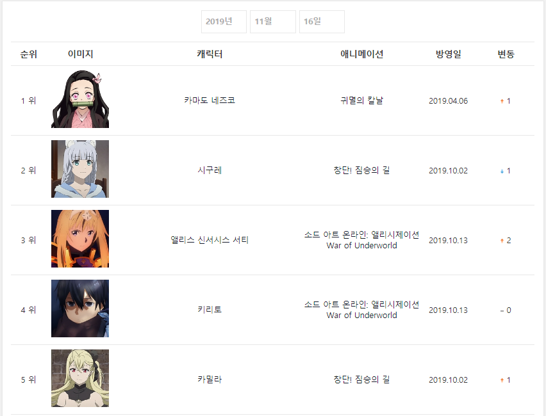
Task: Click the orange up arrow showing change 2
Action: coord(502,241)
